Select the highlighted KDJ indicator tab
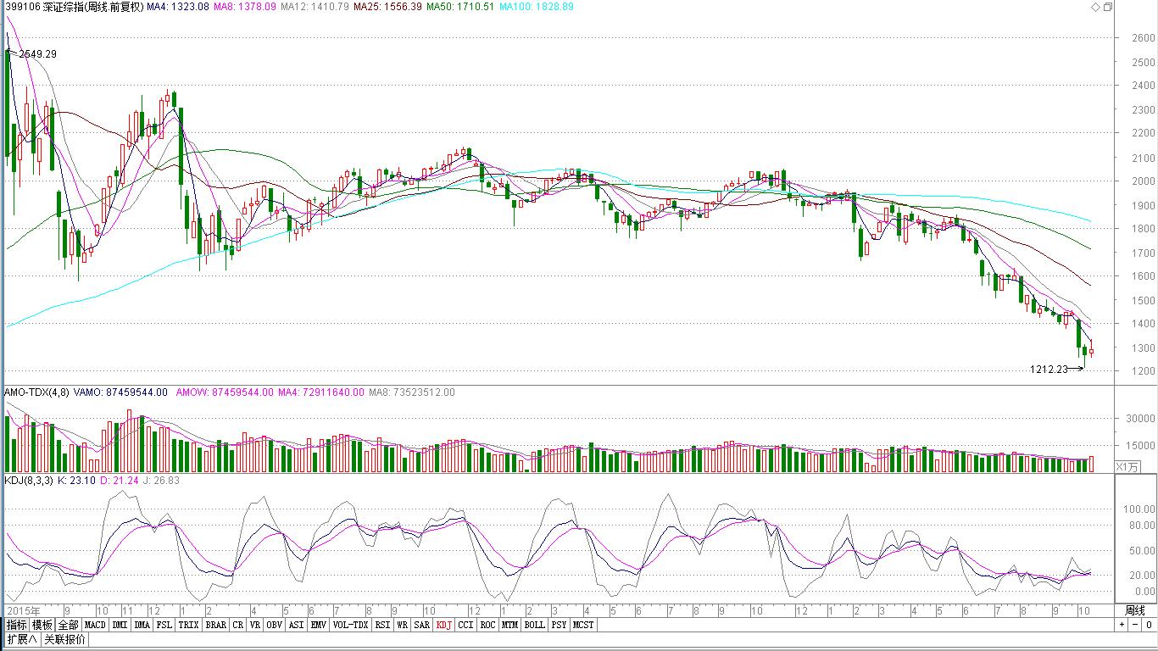The height and width of the screenshot is (651, 1158). (444, 625)
